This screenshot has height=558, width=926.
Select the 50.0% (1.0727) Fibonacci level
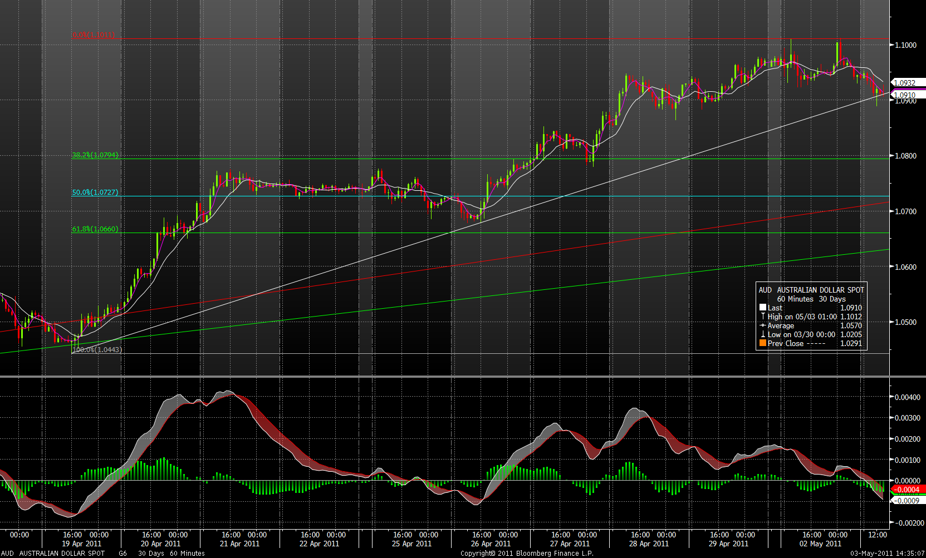(95, 192)
